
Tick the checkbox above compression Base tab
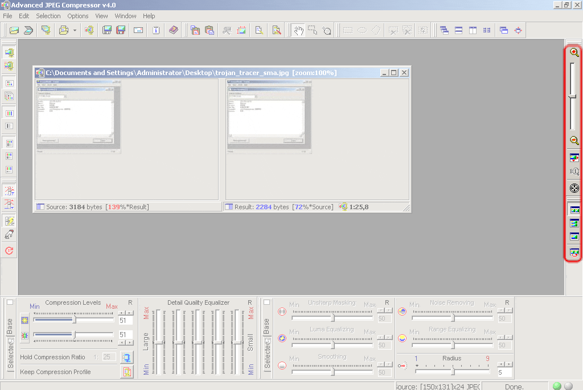[x=10, y=302]
